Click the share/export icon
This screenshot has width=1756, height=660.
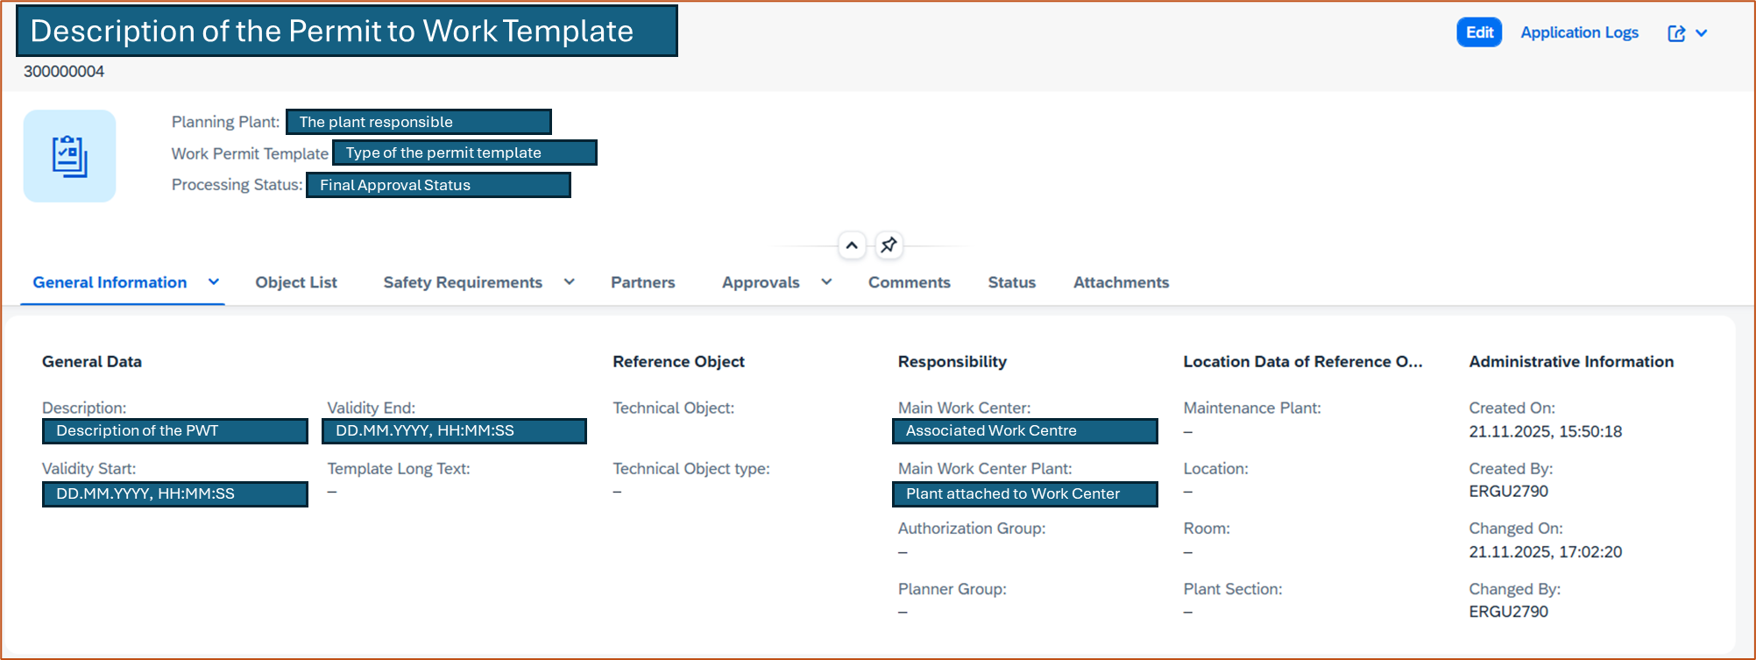click(x=1676, y=33)
